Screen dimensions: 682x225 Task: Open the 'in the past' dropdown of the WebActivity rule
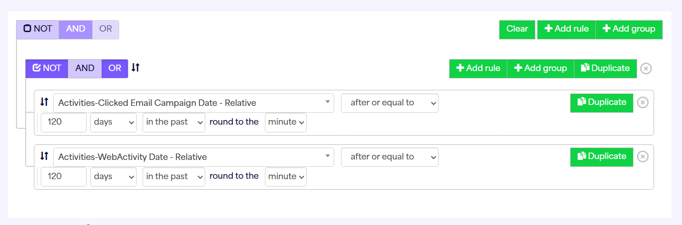[173, 177]
